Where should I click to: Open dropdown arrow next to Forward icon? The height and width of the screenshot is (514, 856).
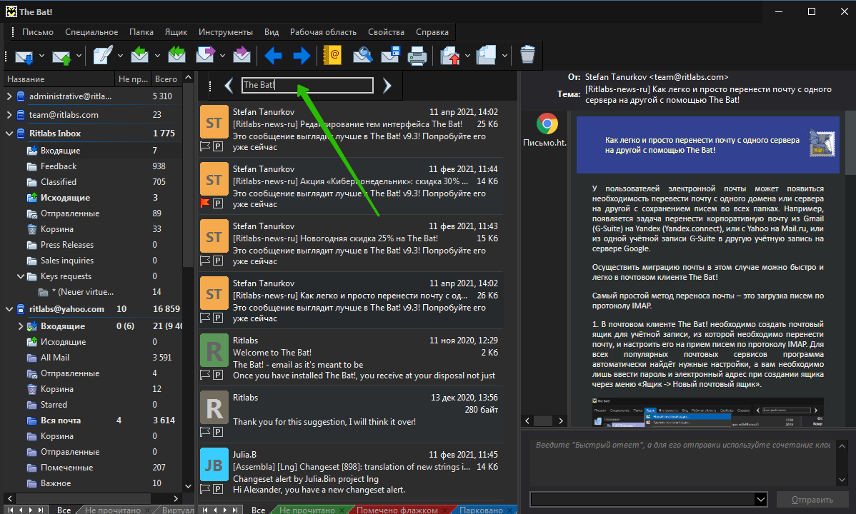pos(222,56)
